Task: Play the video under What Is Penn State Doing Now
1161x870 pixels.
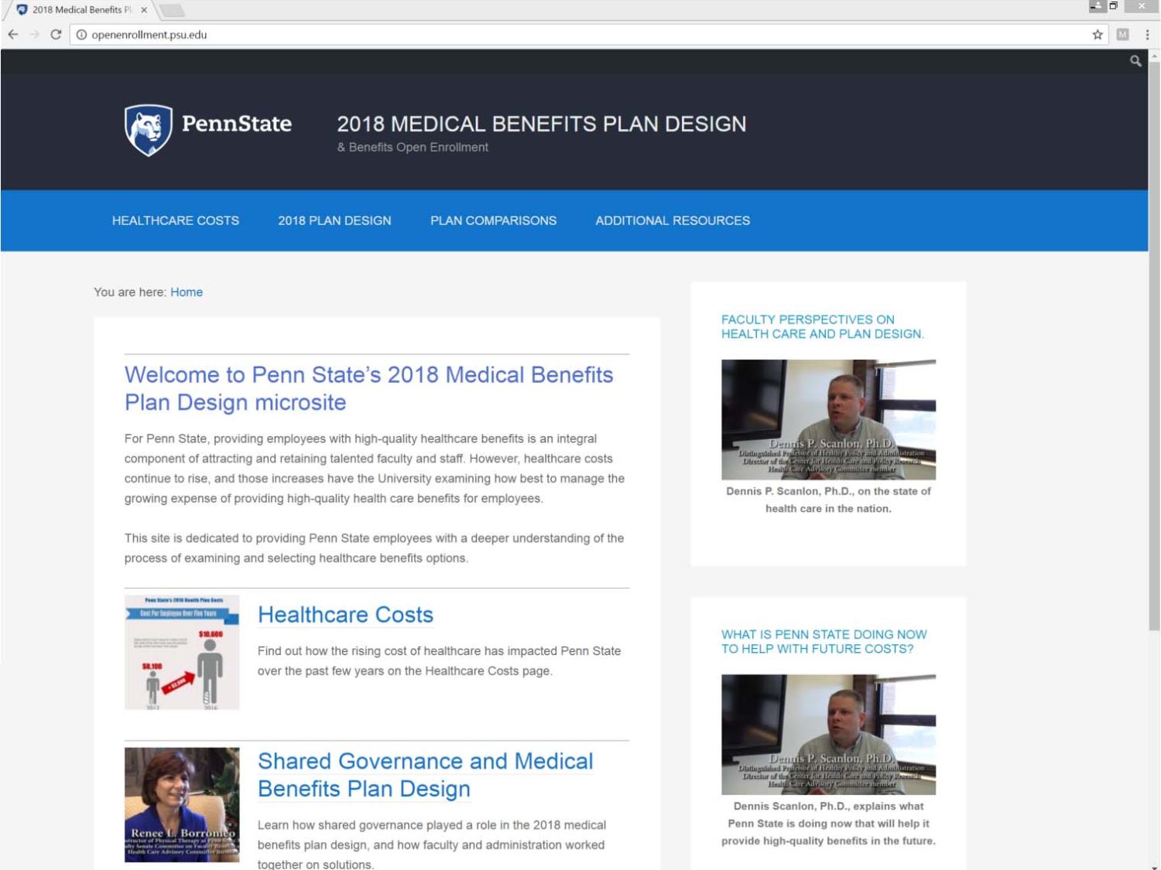Action: [x=828, y=734]
